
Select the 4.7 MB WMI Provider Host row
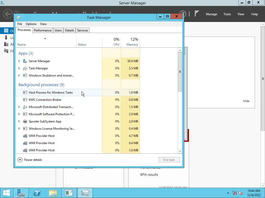(78, 136)
